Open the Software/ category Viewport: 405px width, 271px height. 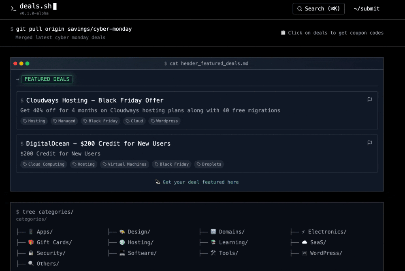[x=142, y=253]
